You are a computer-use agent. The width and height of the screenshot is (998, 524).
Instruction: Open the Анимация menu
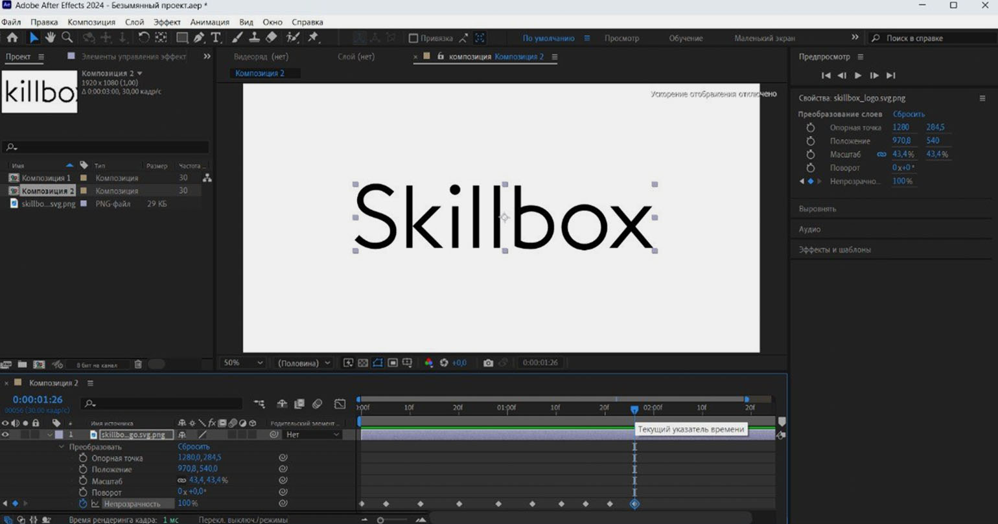coord(209,22)
